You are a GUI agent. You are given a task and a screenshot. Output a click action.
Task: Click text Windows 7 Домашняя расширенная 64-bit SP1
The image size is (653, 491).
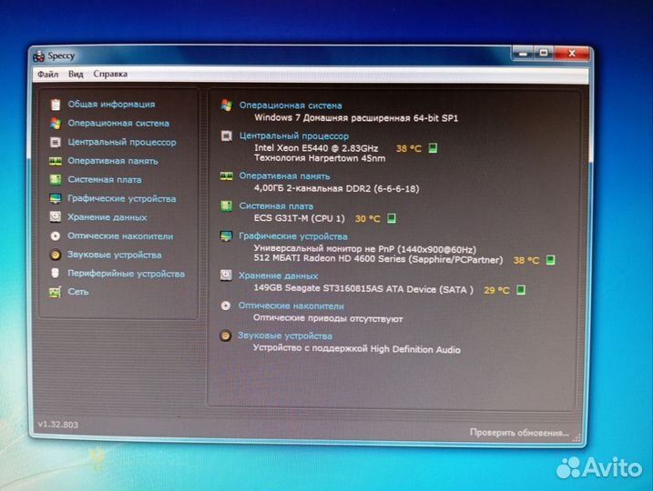point(356,118)
